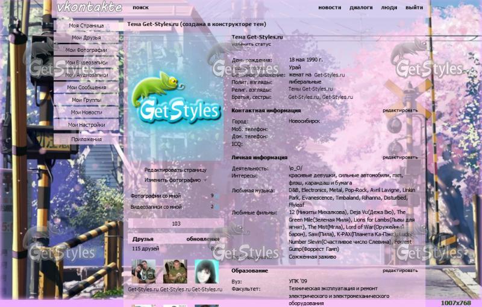This screenshot has width=482, height=307.
Task: Click activity value \o_O/
Action: (295, 168)
